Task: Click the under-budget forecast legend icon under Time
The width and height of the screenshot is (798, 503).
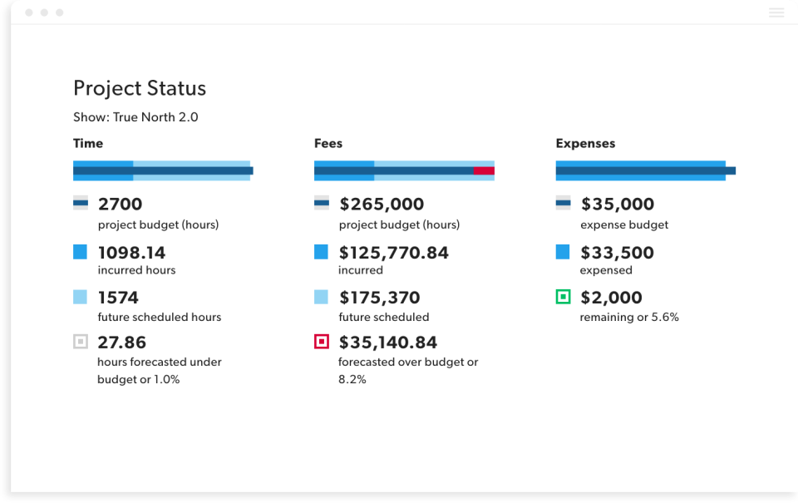Action: 81,341
